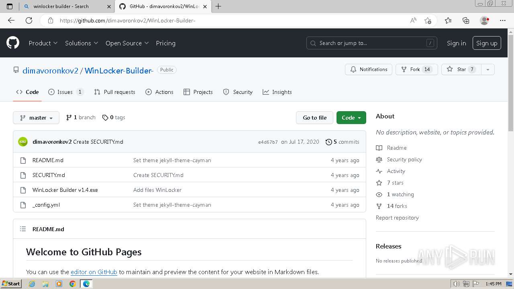Close the winlocker builder Search tab
This screenshot has height=289, width=514.
click(109, 6)
